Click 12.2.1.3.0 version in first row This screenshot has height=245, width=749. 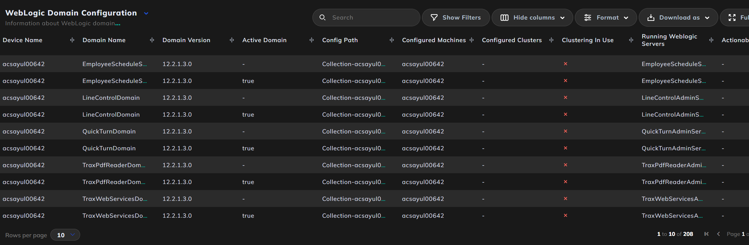coord(177,64)
